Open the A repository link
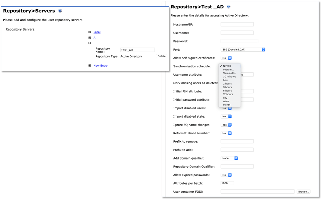This screenshot has width=322, height=200. 94,38
